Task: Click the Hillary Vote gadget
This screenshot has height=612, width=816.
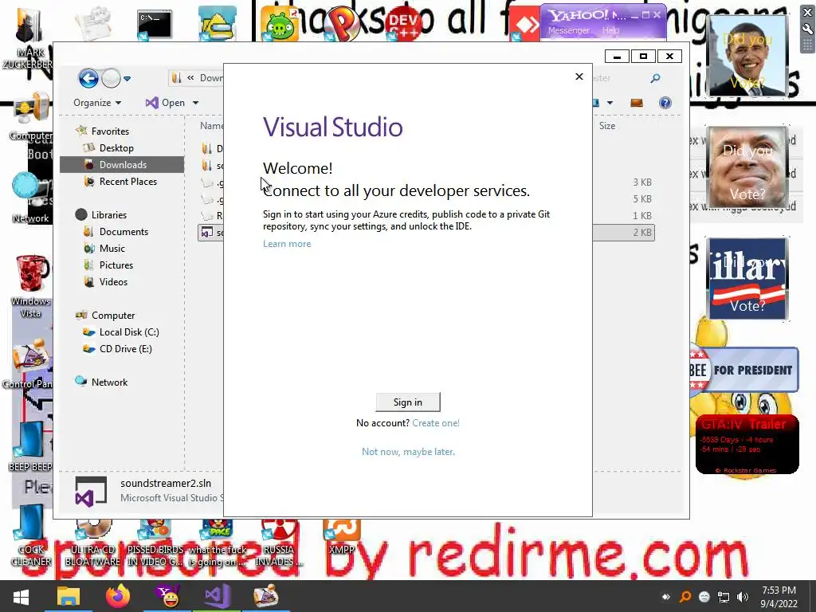Action: tap(747, 278)
